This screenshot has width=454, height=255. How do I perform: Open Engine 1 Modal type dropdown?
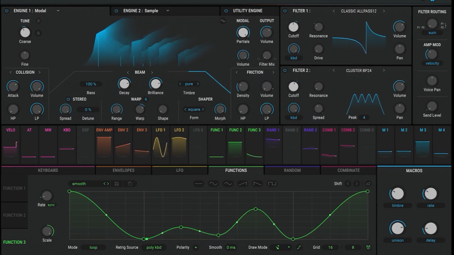tap(58, 11)
